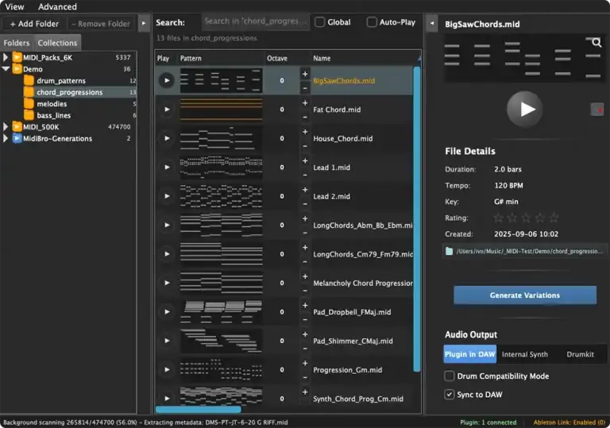Play the Pad_Dropbell_FMaj.mid pattern
This screenshot has height=428, width=610.
[x=167, y=311]
